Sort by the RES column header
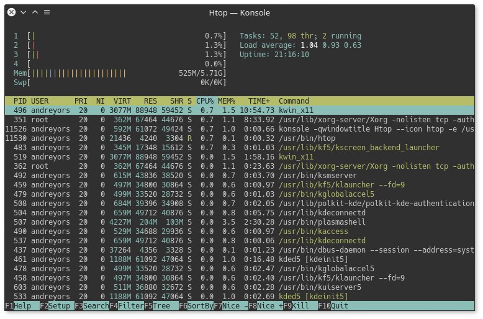 [x=150, y=101]
